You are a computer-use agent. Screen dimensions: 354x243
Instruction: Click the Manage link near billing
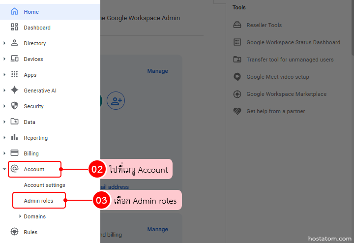[x=158, y=229]
